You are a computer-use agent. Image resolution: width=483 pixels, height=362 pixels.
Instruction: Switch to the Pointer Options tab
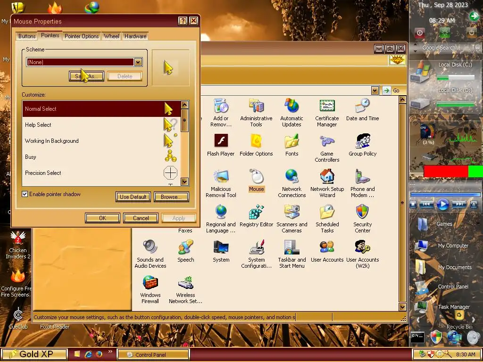pyautogui.click(x=81, y=36)
